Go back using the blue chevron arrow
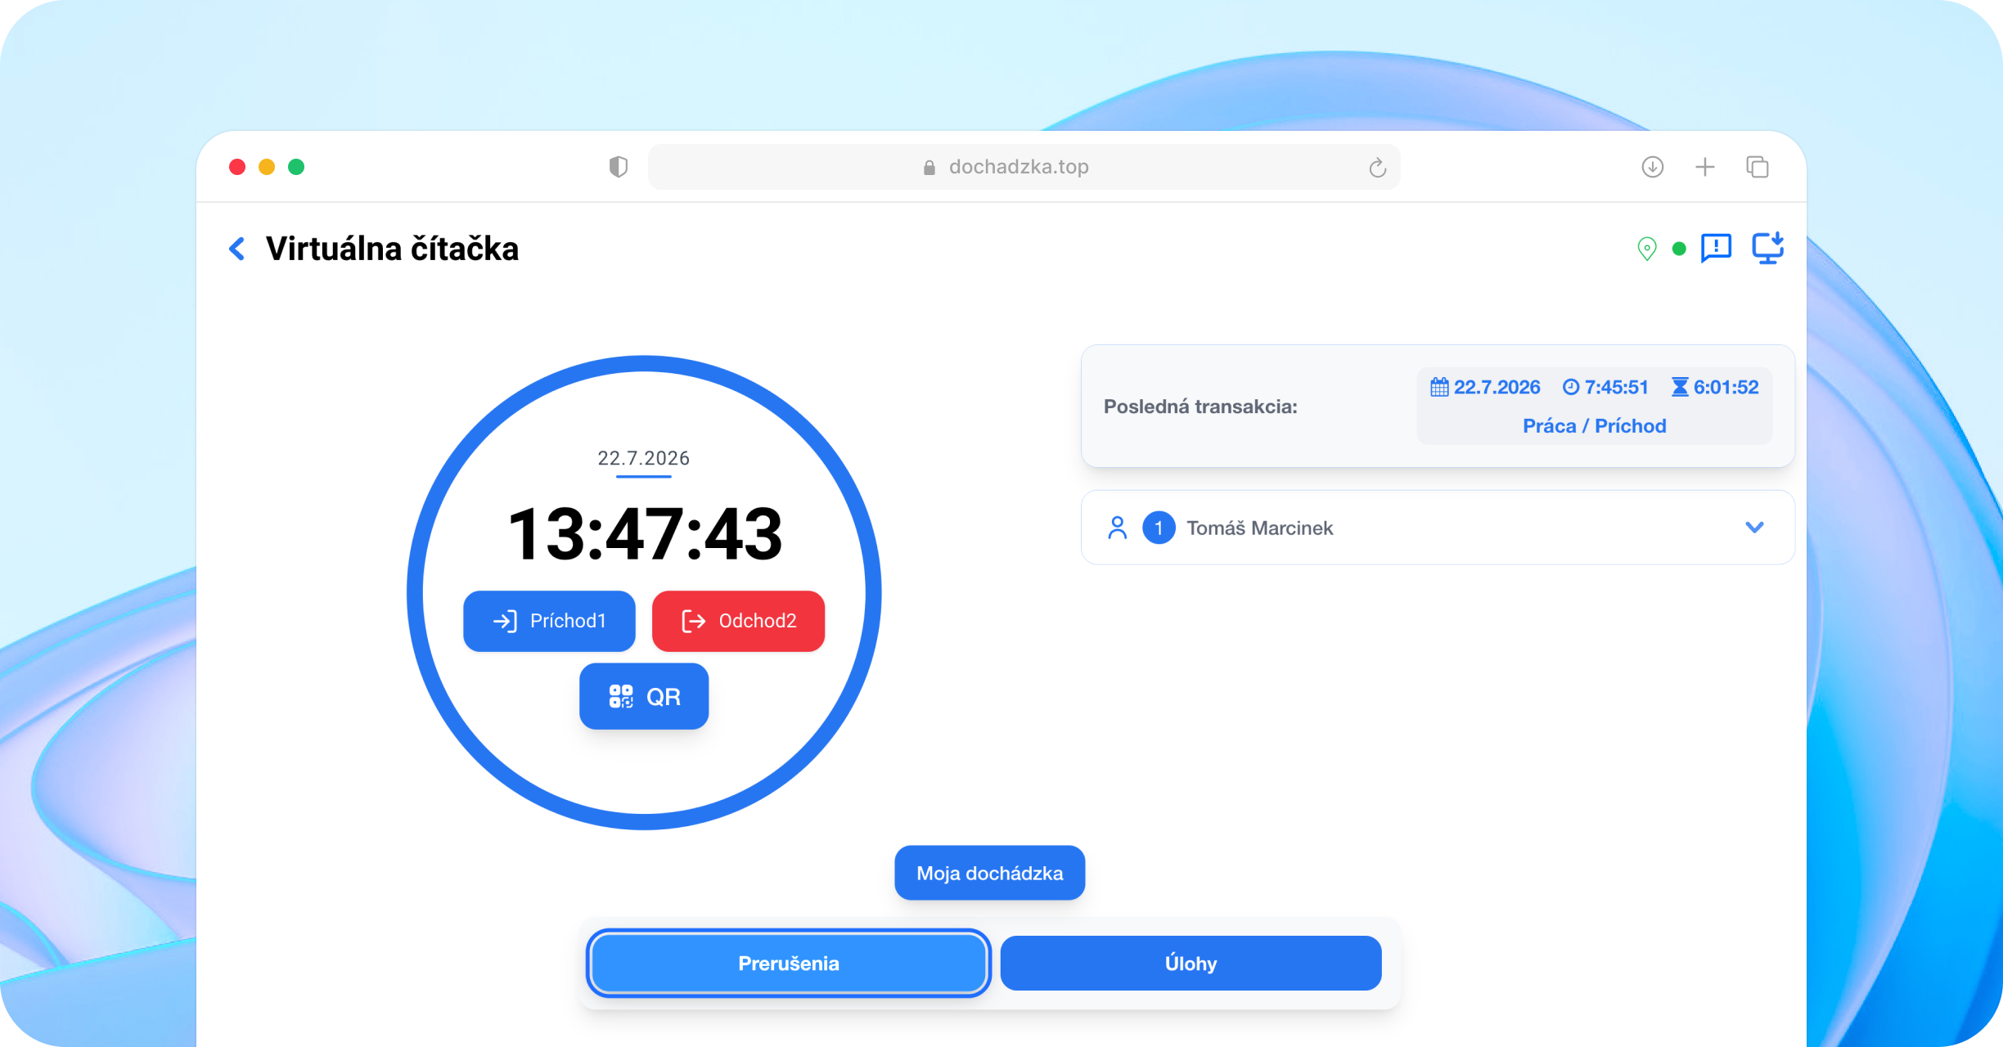 point(237,249)
